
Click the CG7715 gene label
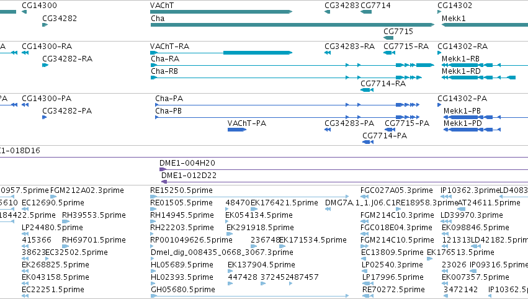398,31
